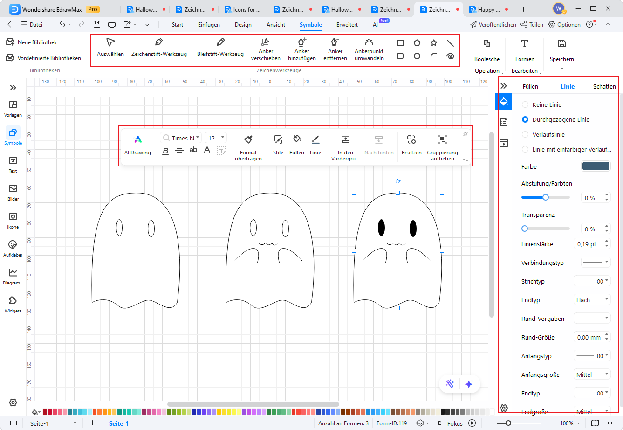623x430 pixels.
Task: Click Gruppierung aufheben in the toolbar
Action: [442, 145]
